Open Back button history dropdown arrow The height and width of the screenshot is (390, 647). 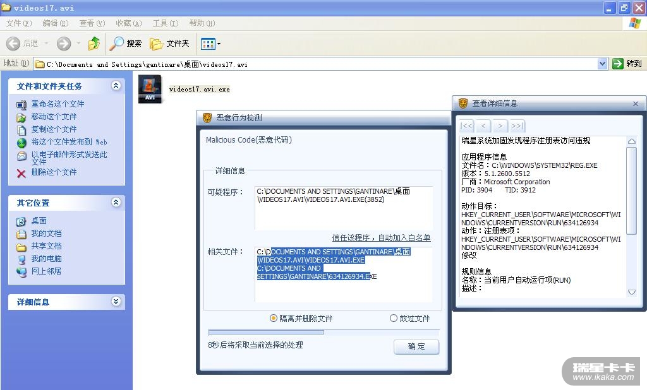tap(46, 44)
